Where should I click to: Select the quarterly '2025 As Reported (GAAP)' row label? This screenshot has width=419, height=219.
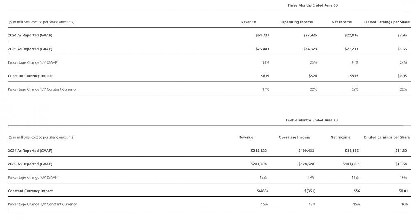(x=30, y=49)
